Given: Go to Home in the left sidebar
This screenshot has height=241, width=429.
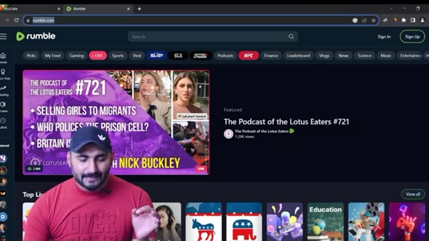Looking at the screenshot, I should 3,58.
